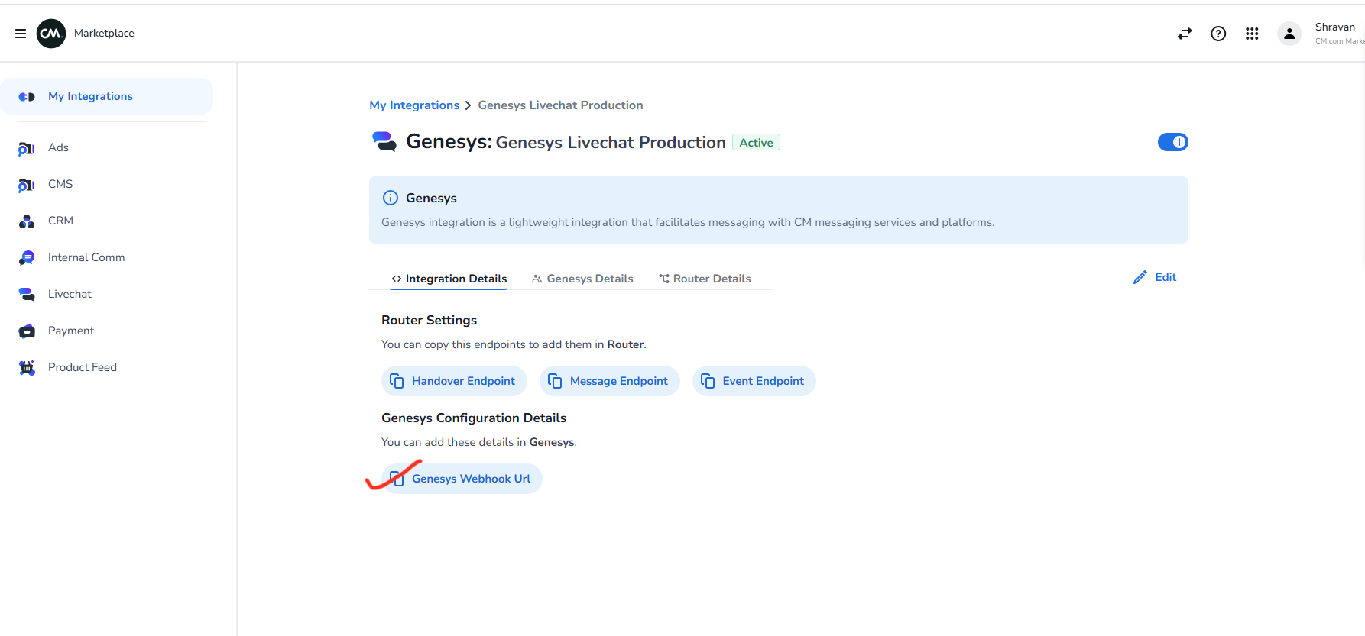Click the switch account arrows icon
1365x636 pixels.
(x=1185, y=34)
